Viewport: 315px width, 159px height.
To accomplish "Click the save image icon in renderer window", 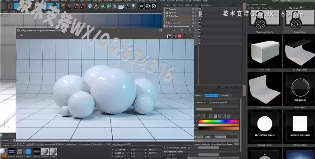I will pos(169,36).
